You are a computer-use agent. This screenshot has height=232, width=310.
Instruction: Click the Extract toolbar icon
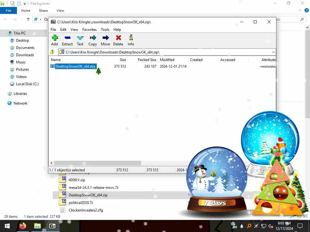click(67, 40)
